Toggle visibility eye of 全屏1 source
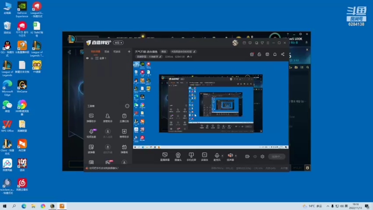This screenshot has width=373, height=210. click(87, 58)
